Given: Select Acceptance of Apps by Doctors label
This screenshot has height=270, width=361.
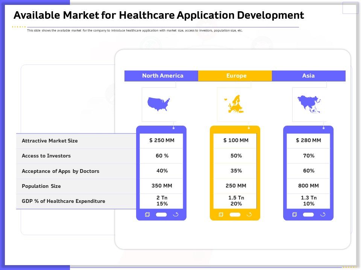Looking at the screenshot, I should pyautogui.click(x=61, y=171).
